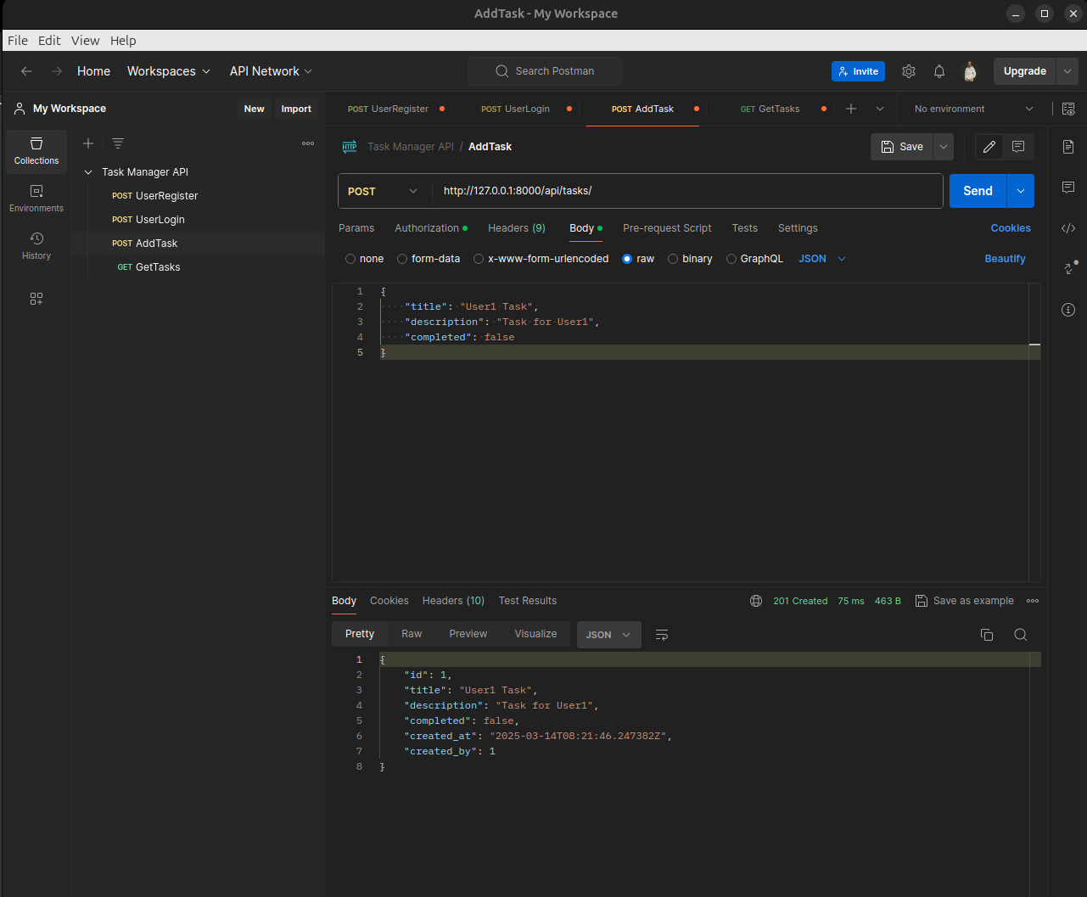The image size is (1087, 897).
Task: Click the Import button
Action: pos(296,109)
